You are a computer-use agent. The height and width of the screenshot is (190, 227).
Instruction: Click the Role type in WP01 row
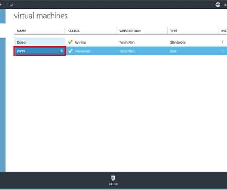click(173, 51)
